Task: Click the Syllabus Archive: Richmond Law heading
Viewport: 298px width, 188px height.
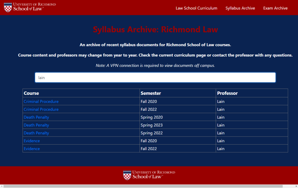Action: [x=155, y=29]
